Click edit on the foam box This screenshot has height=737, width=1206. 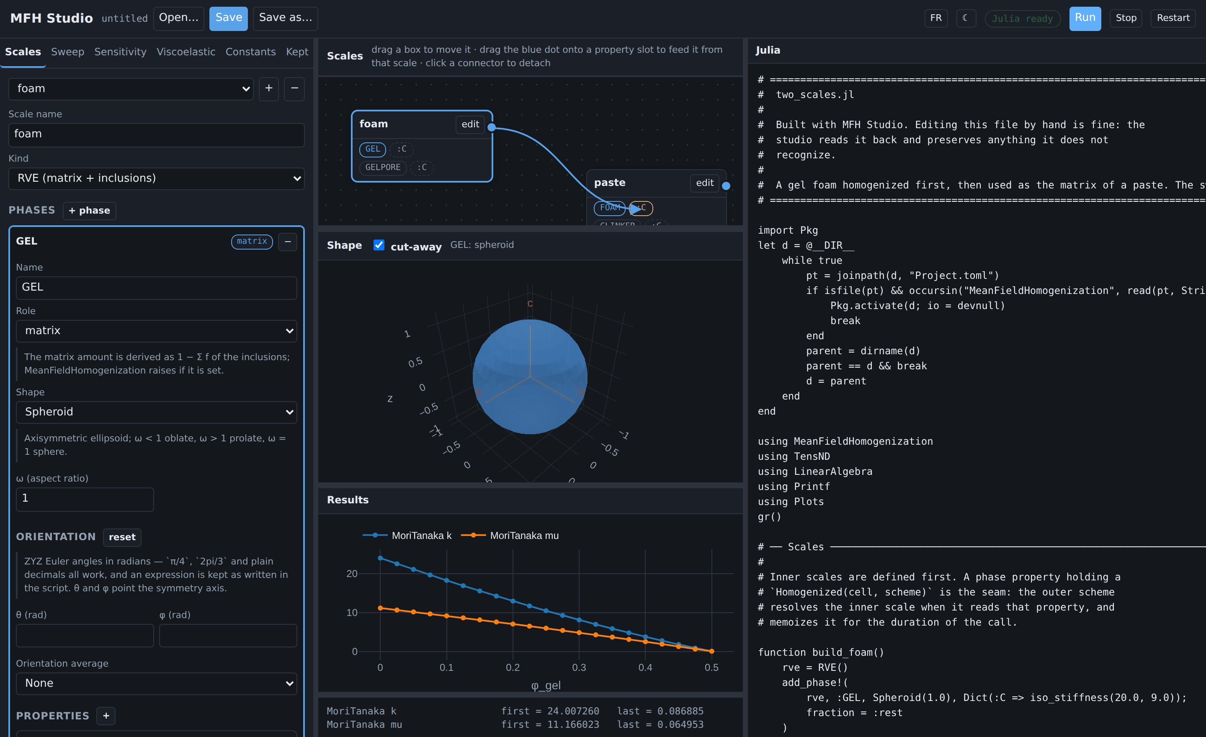tap(470, 124)
